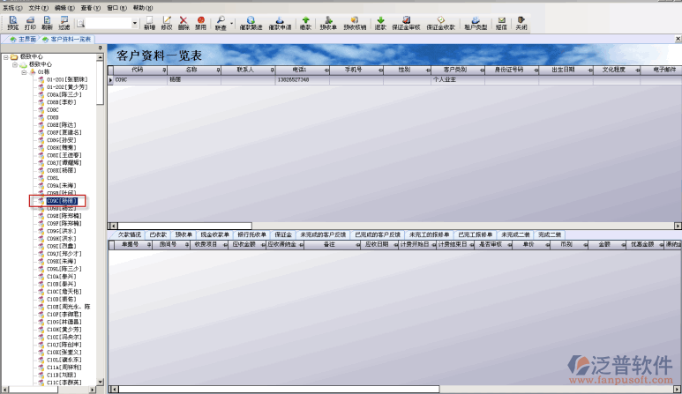Collapse the root 物业中心 tree node
Screen dimensions: 682x394
[x=5, y=57]
